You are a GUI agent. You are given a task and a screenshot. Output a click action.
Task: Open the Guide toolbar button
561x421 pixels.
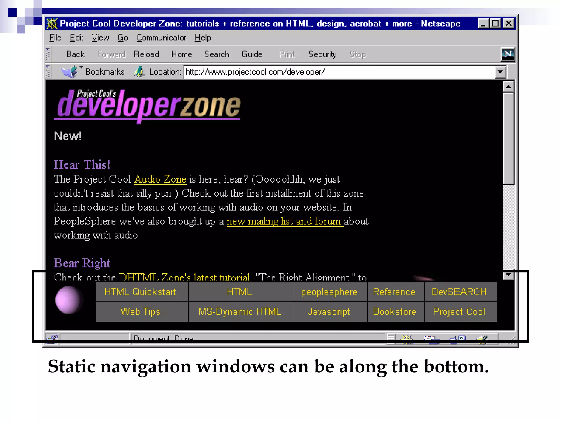(252, 54)
